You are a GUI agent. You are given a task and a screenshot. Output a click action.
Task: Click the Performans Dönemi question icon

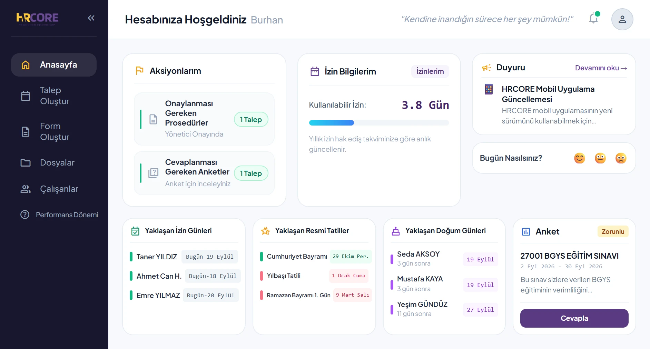25,215
